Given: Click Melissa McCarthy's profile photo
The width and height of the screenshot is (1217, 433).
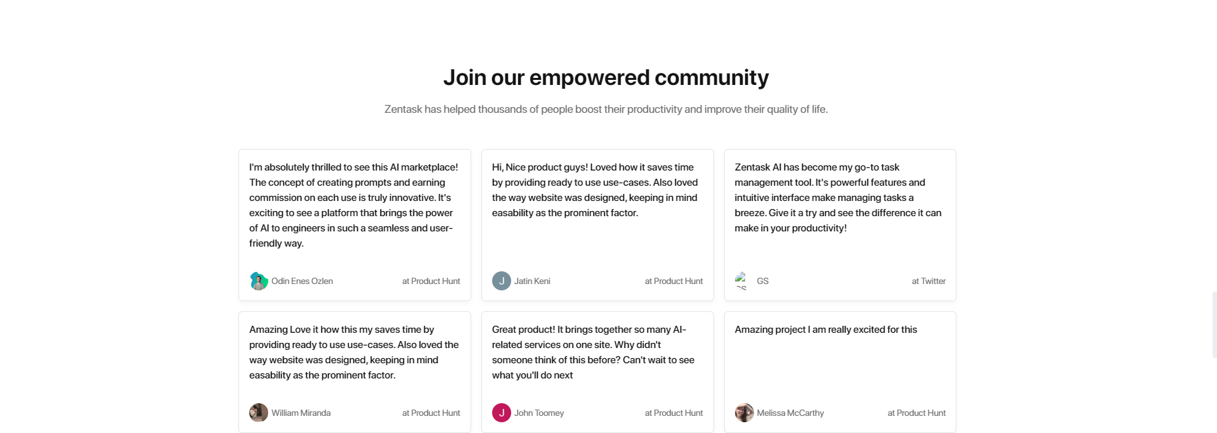Looking at the screenshot, I should click(745, 413).
